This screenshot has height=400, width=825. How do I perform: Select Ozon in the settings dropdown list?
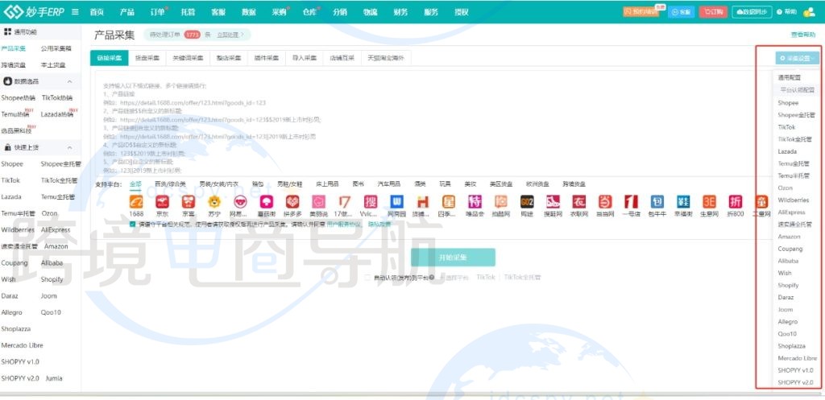785,188
